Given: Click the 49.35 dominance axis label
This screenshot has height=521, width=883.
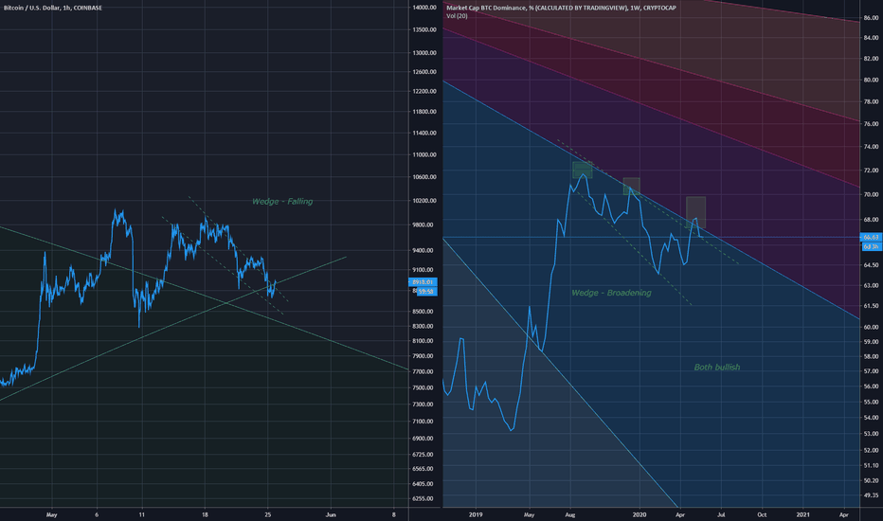Looking at the screenshot, I should click(x=872, y=495).
